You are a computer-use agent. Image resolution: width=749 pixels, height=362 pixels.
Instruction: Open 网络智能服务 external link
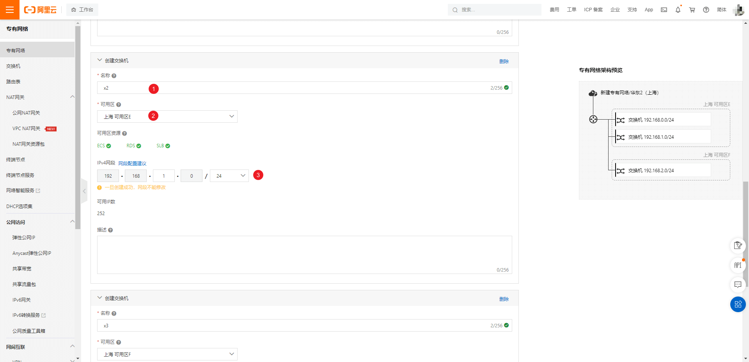click(23, 191)
